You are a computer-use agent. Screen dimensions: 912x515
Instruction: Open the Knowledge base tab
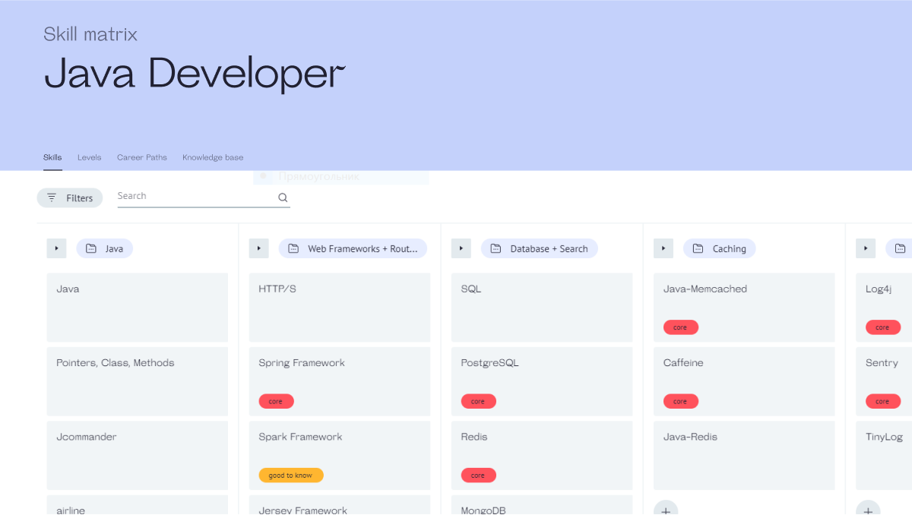(x=213, y=157)
